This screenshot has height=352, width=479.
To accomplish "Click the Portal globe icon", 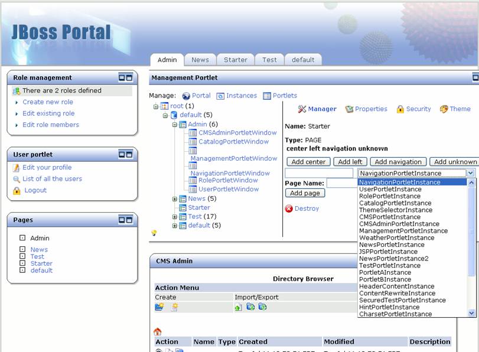I will (186, 96).
